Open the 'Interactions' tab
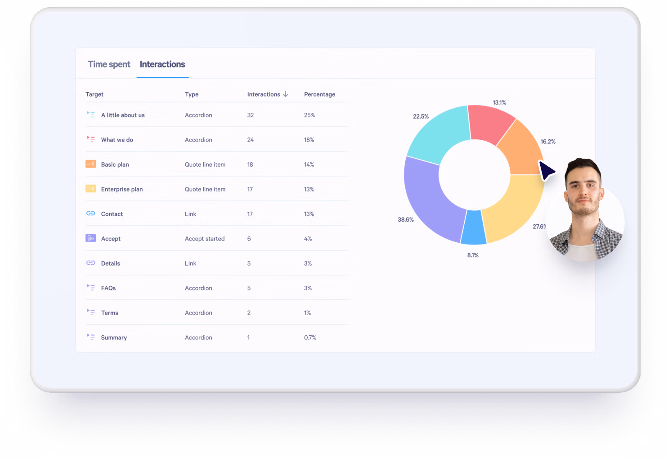The width and height of the screenshot is (668, 458). pyautogui.click(x=162, y=64)
